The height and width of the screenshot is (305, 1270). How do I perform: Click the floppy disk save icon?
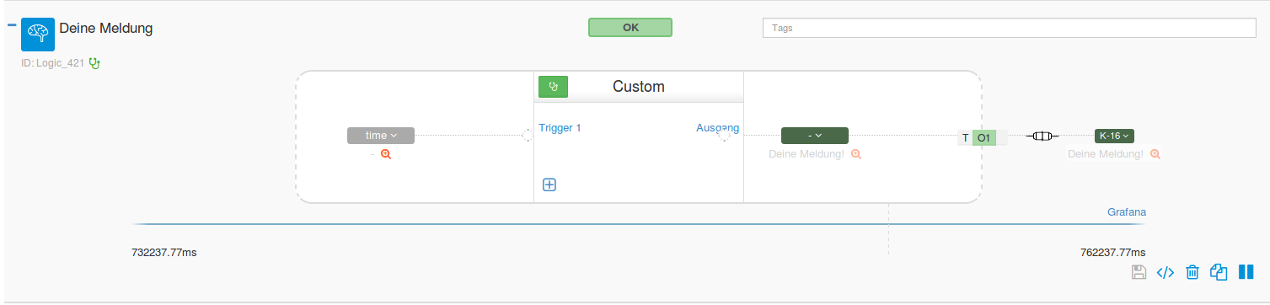pyautogui.click(x=1139, y=272)
